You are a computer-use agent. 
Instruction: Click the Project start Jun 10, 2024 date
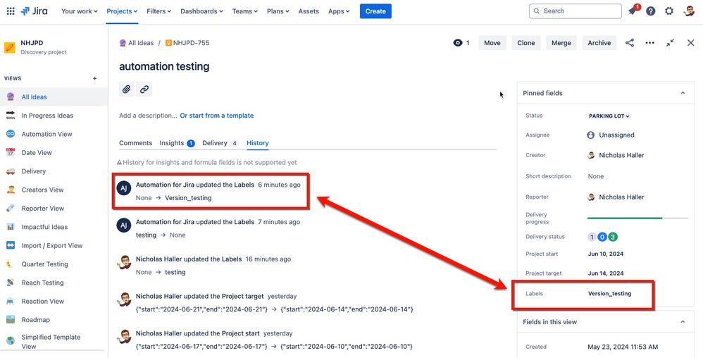point(606,254)
